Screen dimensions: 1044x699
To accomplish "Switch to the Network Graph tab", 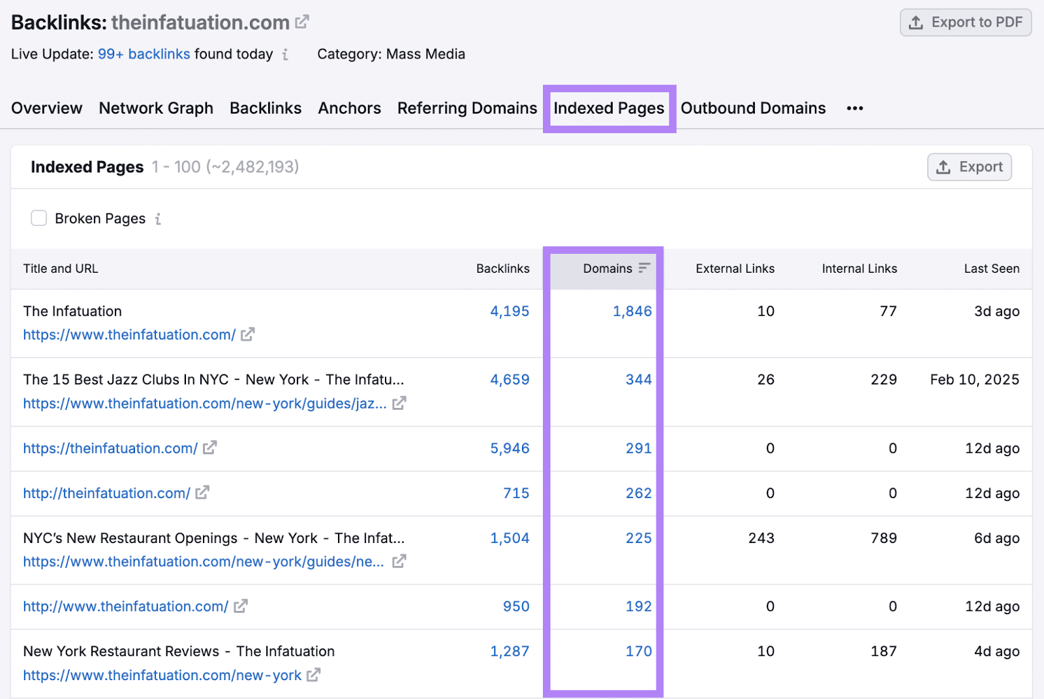I will tap(156, 108).
